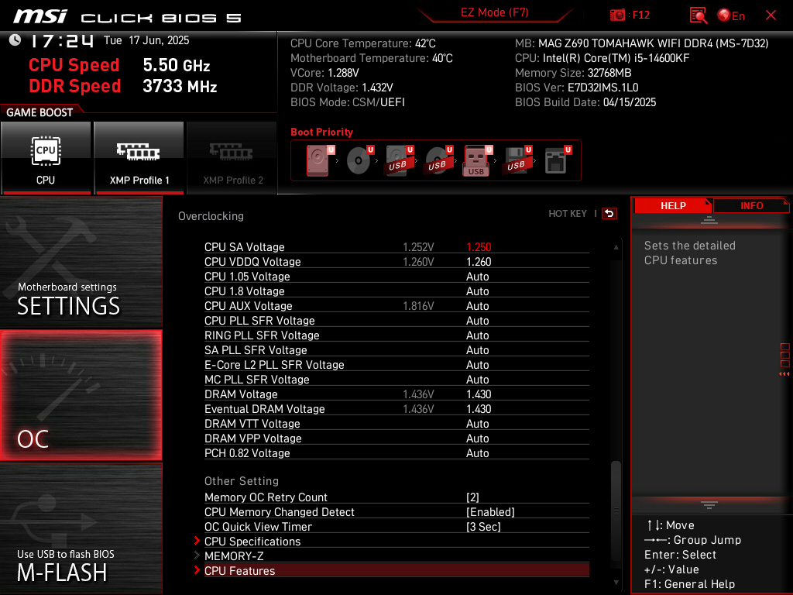
Task: Select the RING PLL SFR Voltage row
Action: [x=396, y=335]
